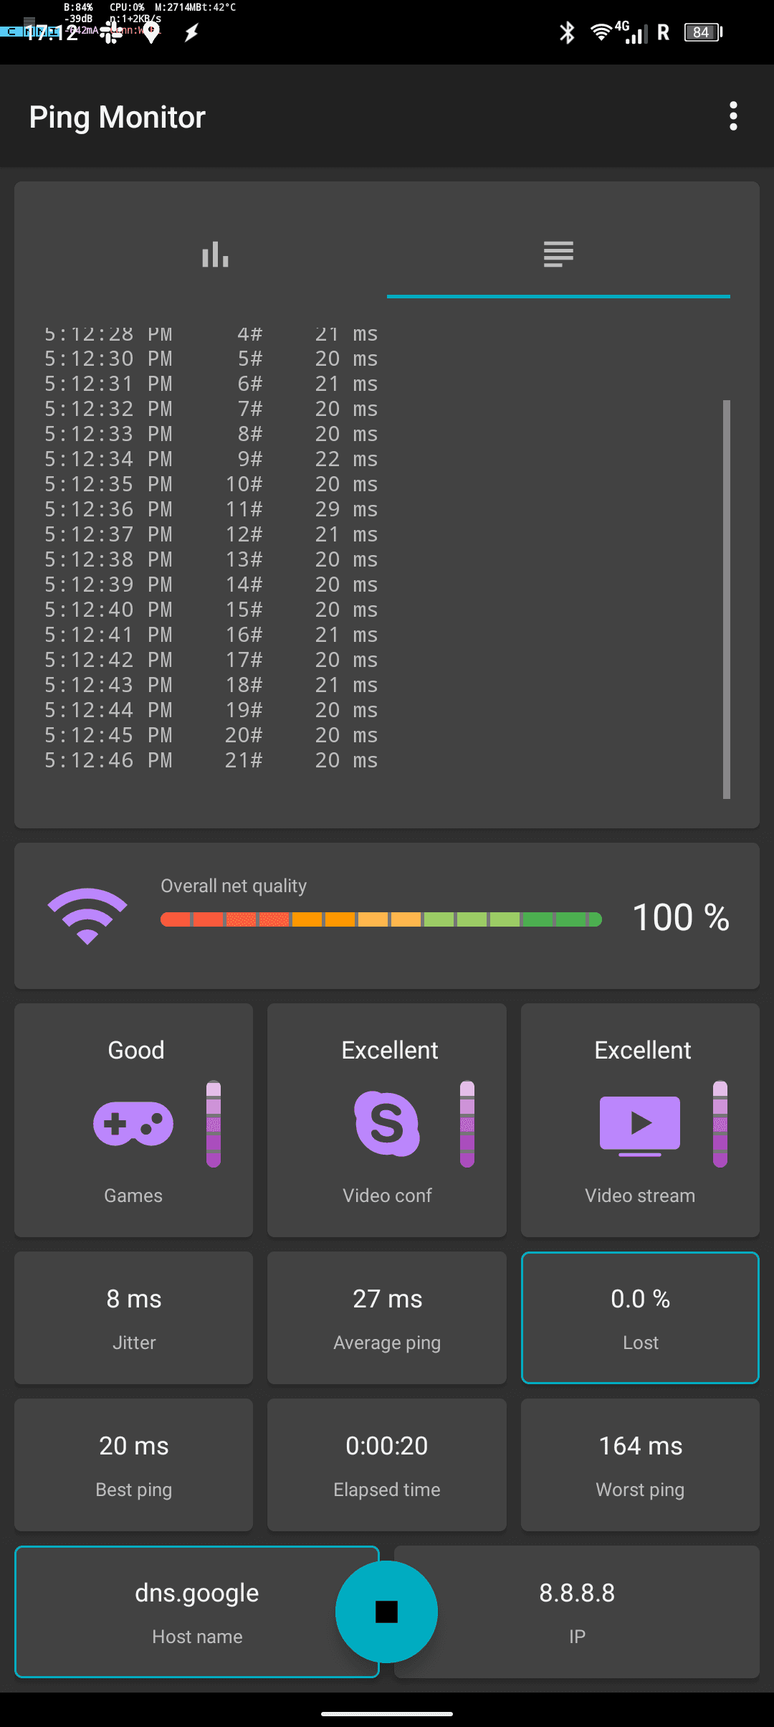The height and width of the screenshot is (1727, 774).
Task: Switch to the bar chart tab
Action: (x=215, y=255)
